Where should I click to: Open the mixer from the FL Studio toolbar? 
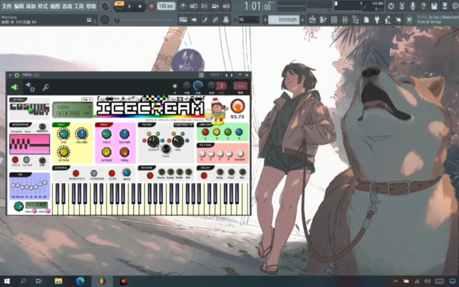coord(345,20)
